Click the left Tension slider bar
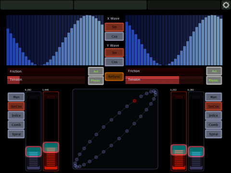 pyautogui.click(x=46, y=80)
